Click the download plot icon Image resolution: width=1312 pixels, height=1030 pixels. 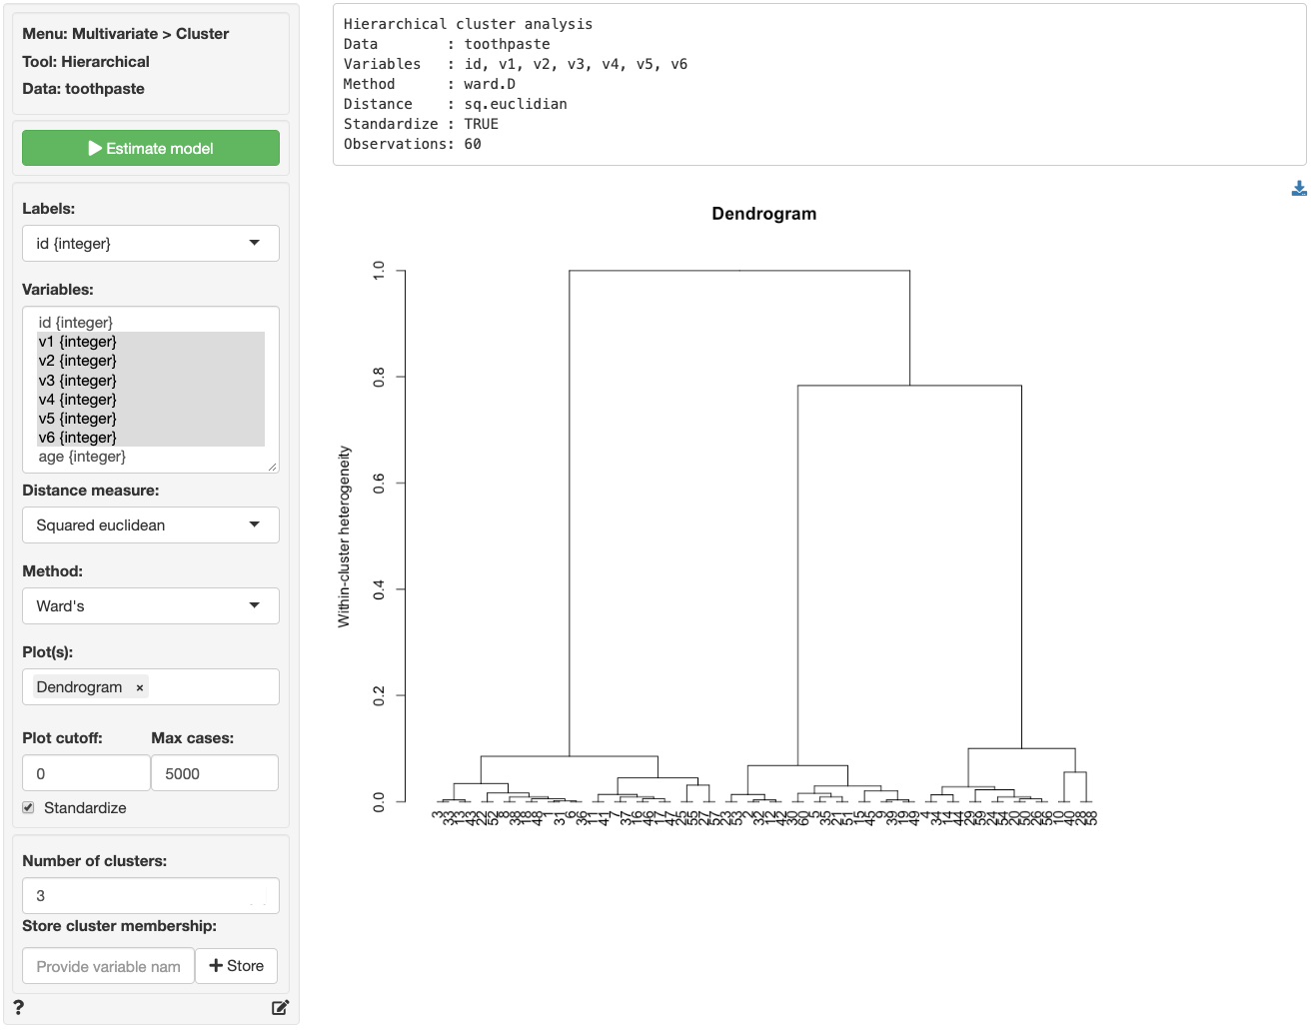[1298, 189]
